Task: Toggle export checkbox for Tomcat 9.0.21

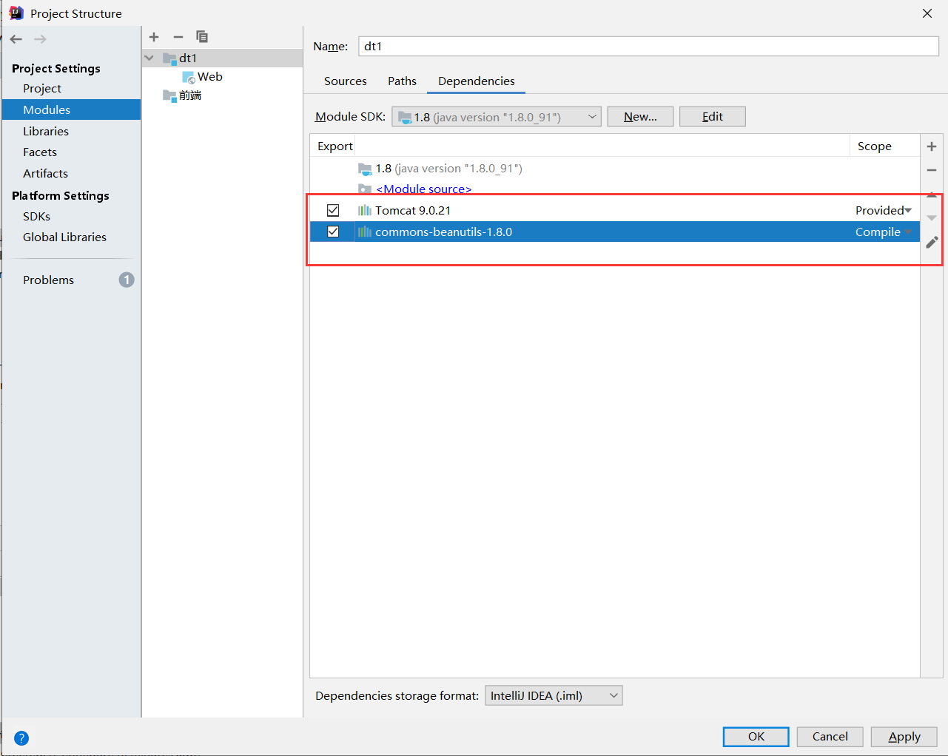Action: [333, 211]
